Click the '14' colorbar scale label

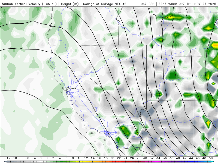pyautogui.click(x=93, y=158)
